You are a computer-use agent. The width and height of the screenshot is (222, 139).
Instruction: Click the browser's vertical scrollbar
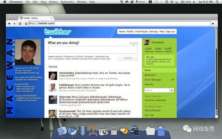216,71
